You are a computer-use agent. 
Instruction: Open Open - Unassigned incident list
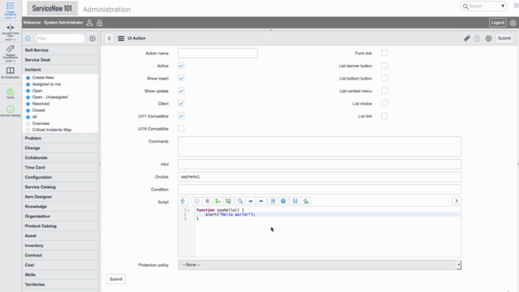[x=50, y=97]
